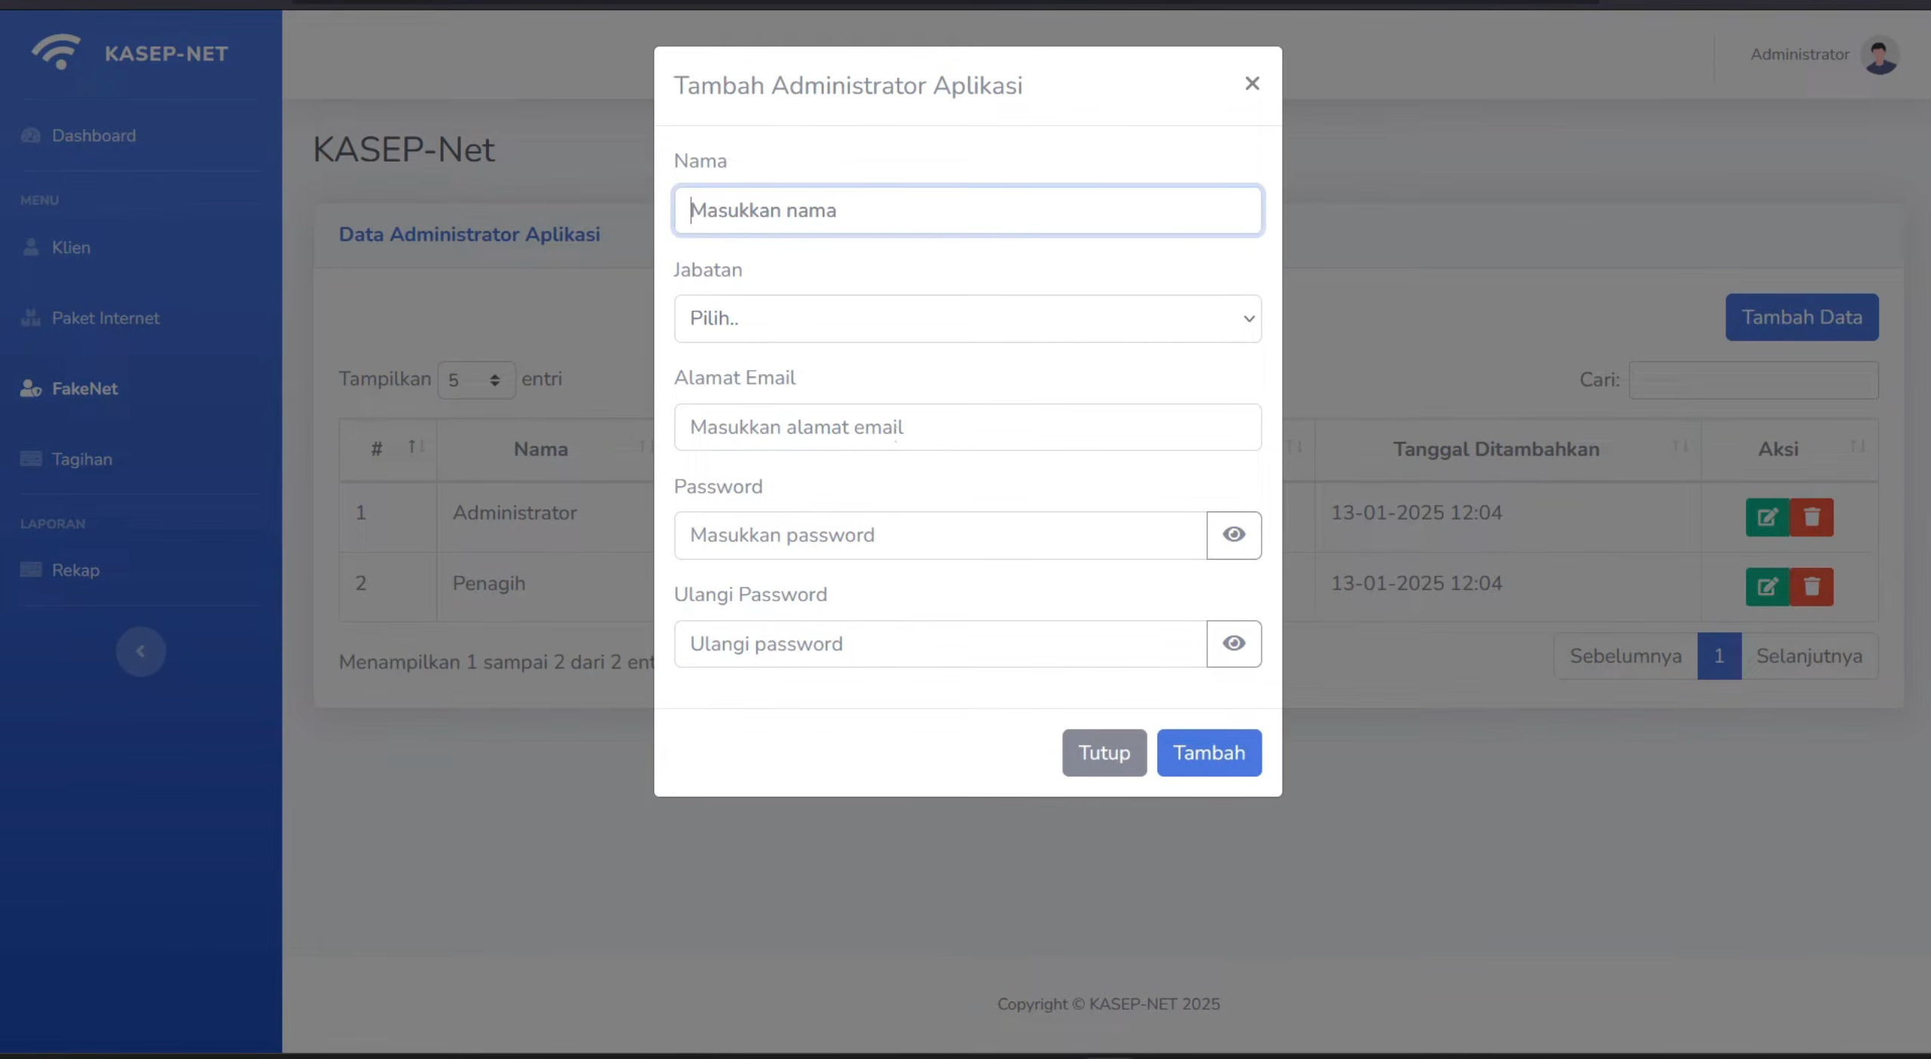Click the Nama input field

tap(968, 210)
